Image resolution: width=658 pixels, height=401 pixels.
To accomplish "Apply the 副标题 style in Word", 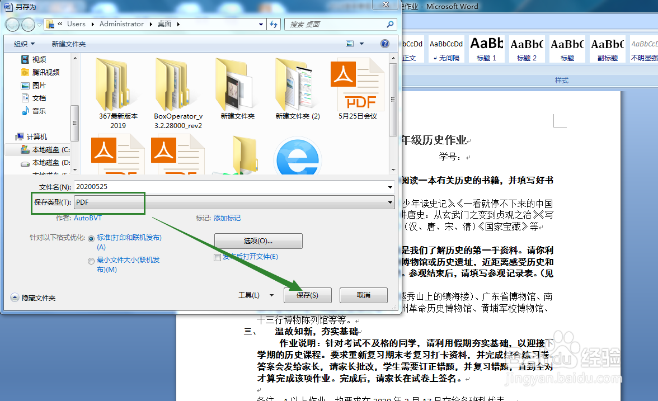I will pos(607,49).
